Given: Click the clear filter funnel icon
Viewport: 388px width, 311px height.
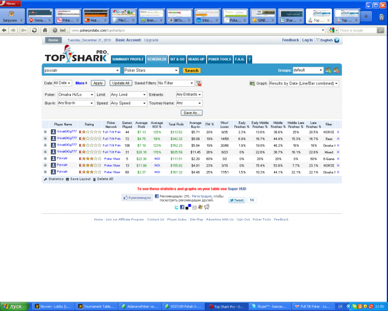Looking at the screenshot, I should pos(198,83).
